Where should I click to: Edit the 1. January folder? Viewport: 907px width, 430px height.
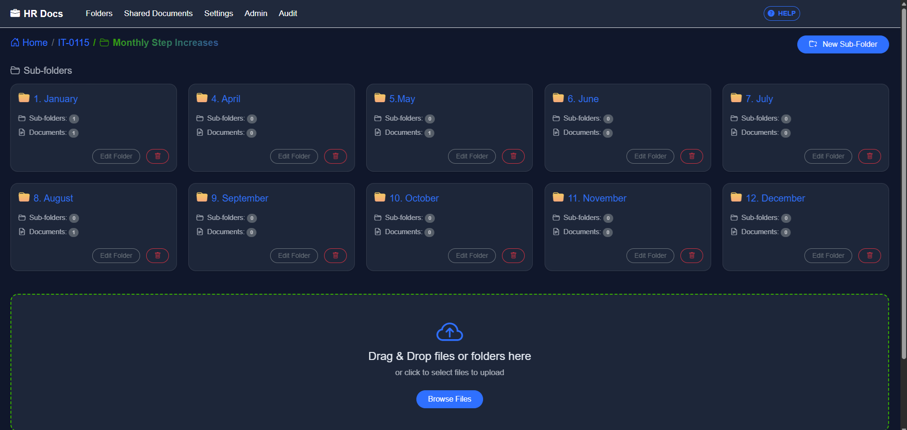tap(116, 156)
